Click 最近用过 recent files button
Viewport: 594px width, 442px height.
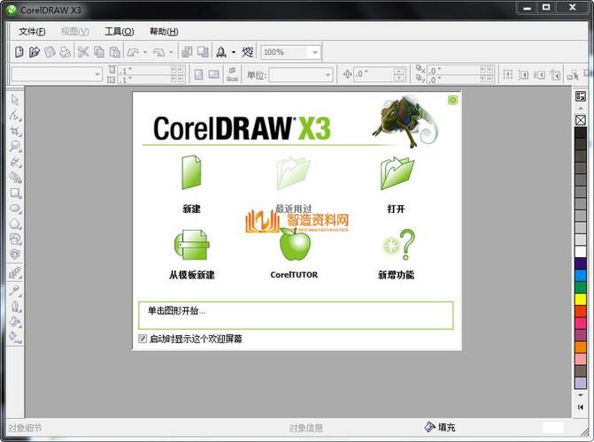(x=294, y=184)
